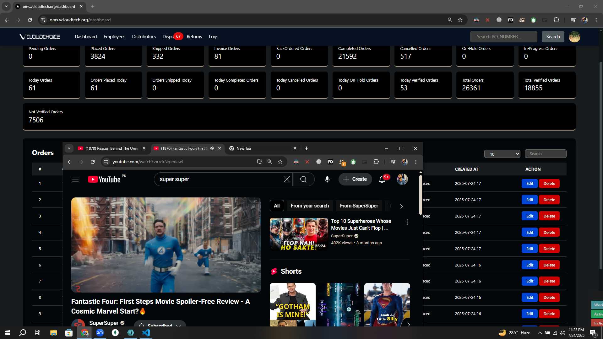Edit order row 6

pyautogui.click(x=530, y=265)
